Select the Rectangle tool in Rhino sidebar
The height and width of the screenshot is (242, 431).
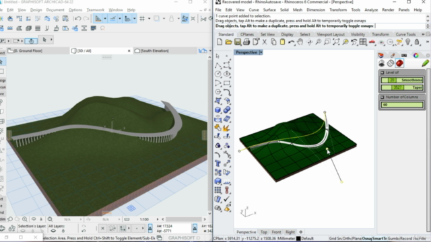(227, 83)
